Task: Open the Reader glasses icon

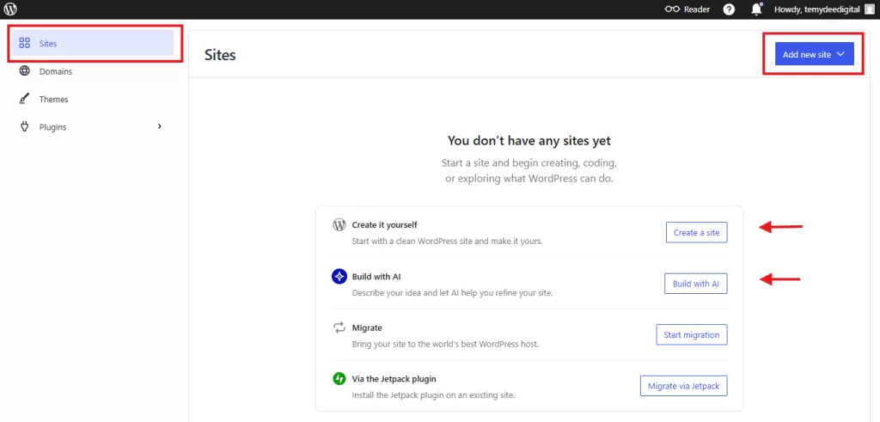Action: coord(672,9)
